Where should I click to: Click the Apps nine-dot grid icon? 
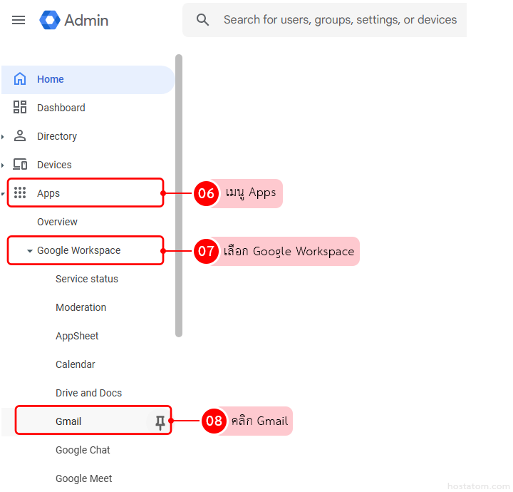tap(20, 193)
